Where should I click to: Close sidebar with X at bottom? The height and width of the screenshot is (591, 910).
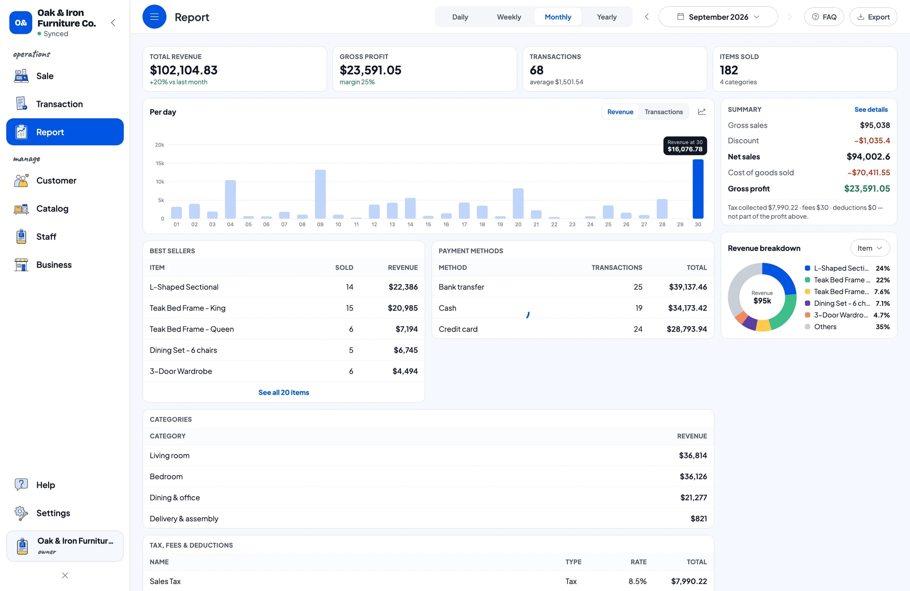[x=65, y=575]
